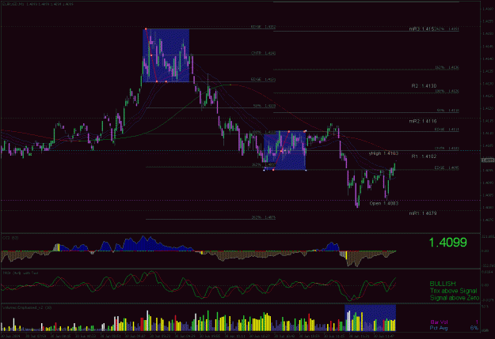The height and width of the screenshot is (339, 495).
Task: Click the mR2 1.4116 pivot label
Action: [x=423, y=121]
